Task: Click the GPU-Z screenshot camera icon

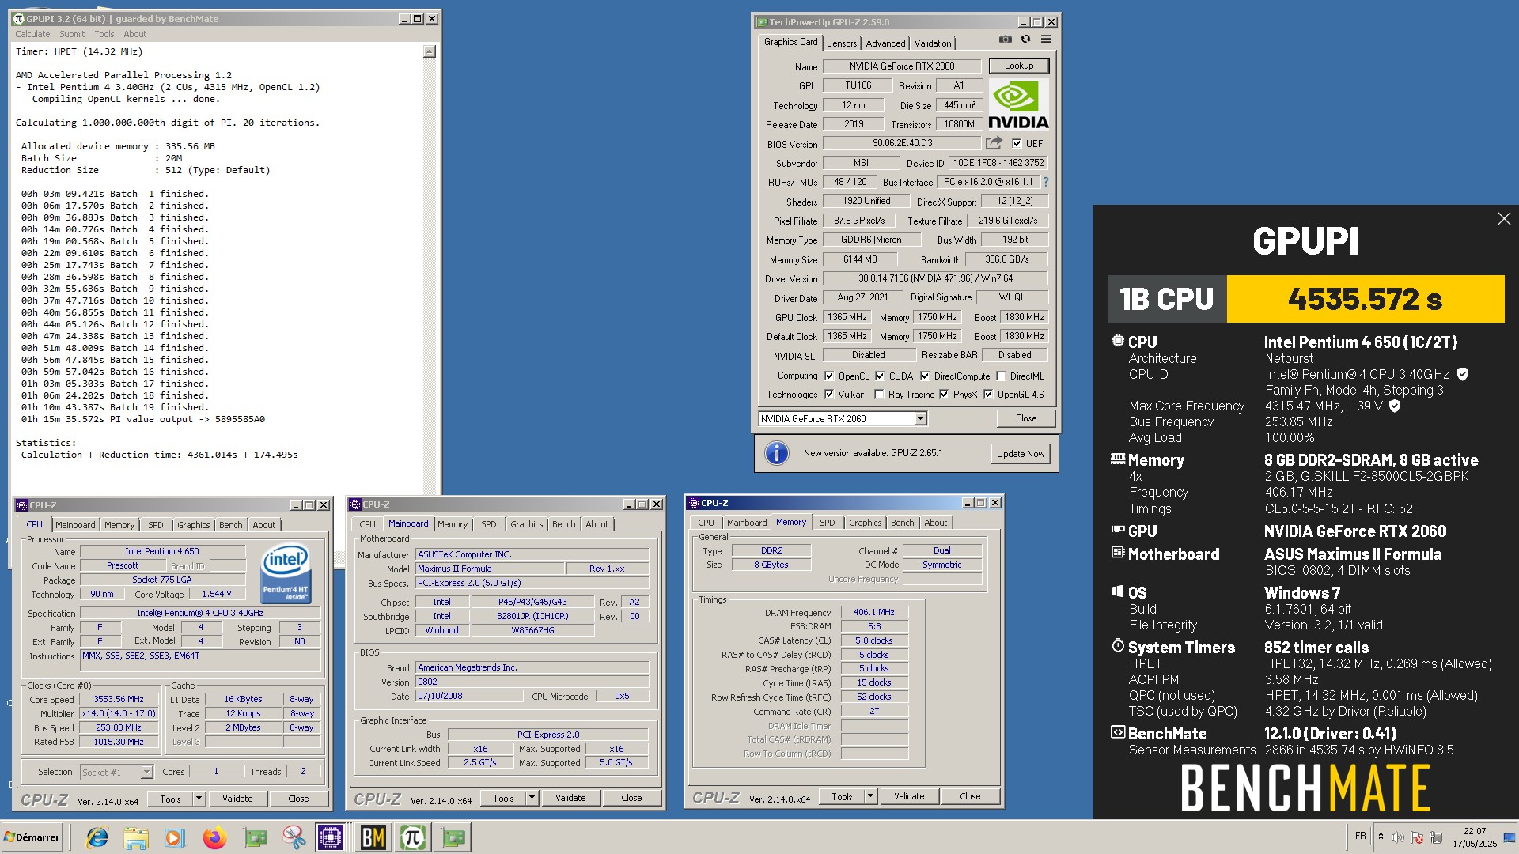Action: pos(1005,39)
